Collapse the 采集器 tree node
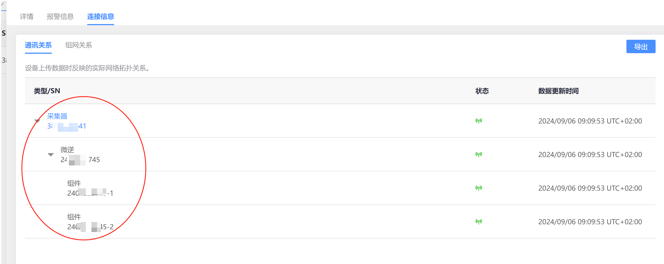664x264 pixels. coord(37,121)
